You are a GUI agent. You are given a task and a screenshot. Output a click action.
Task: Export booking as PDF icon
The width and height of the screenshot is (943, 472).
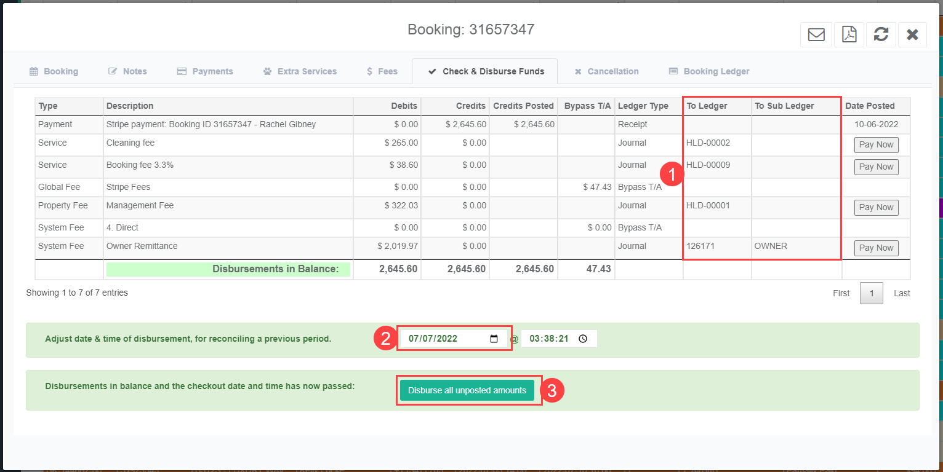click(x=849, y=34)
